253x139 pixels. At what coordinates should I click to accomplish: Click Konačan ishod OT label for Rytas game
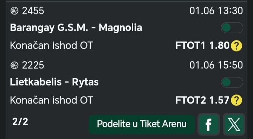point(51,100)
